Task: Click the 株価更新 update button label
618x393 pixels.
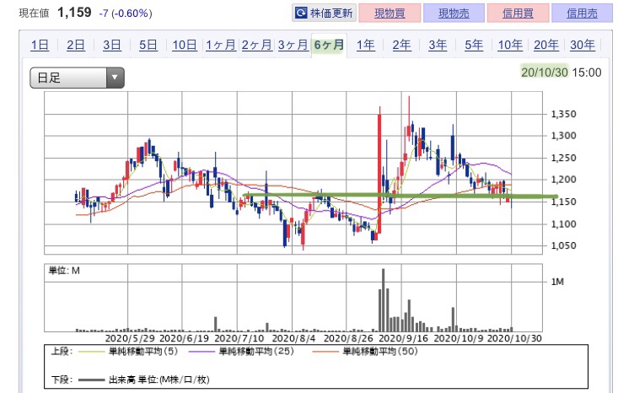Action: 331,13
